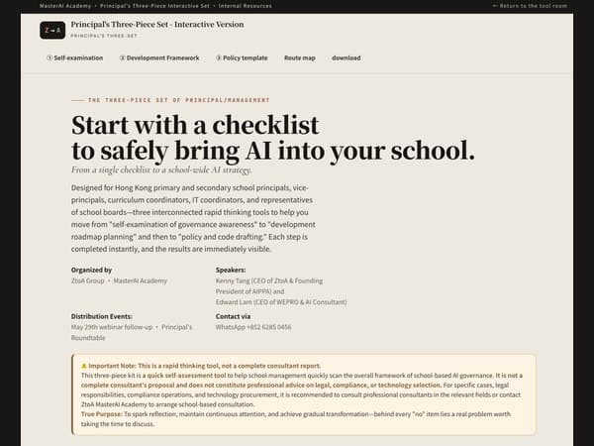Open the Self-examination tab

pyautogui.click(x=74, y=58)
